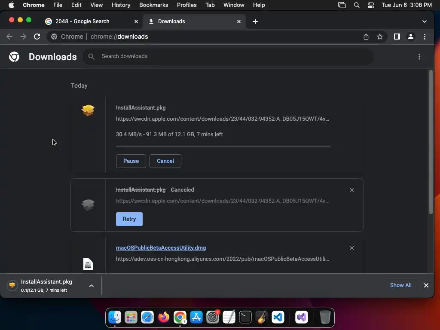
Task: Open Launchpad from the Dock
Action: click(131, 318)
